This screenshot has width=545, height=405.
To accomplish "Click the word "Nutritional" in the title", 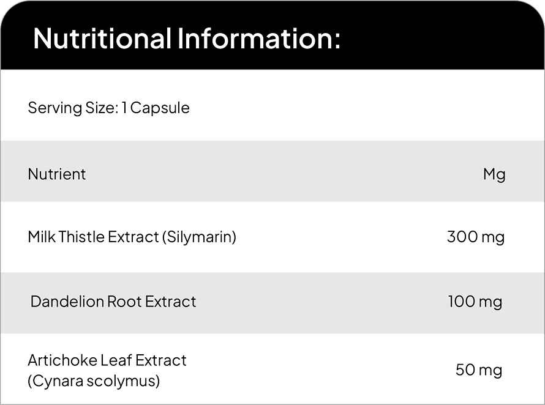I will click(x=102, y=38).
